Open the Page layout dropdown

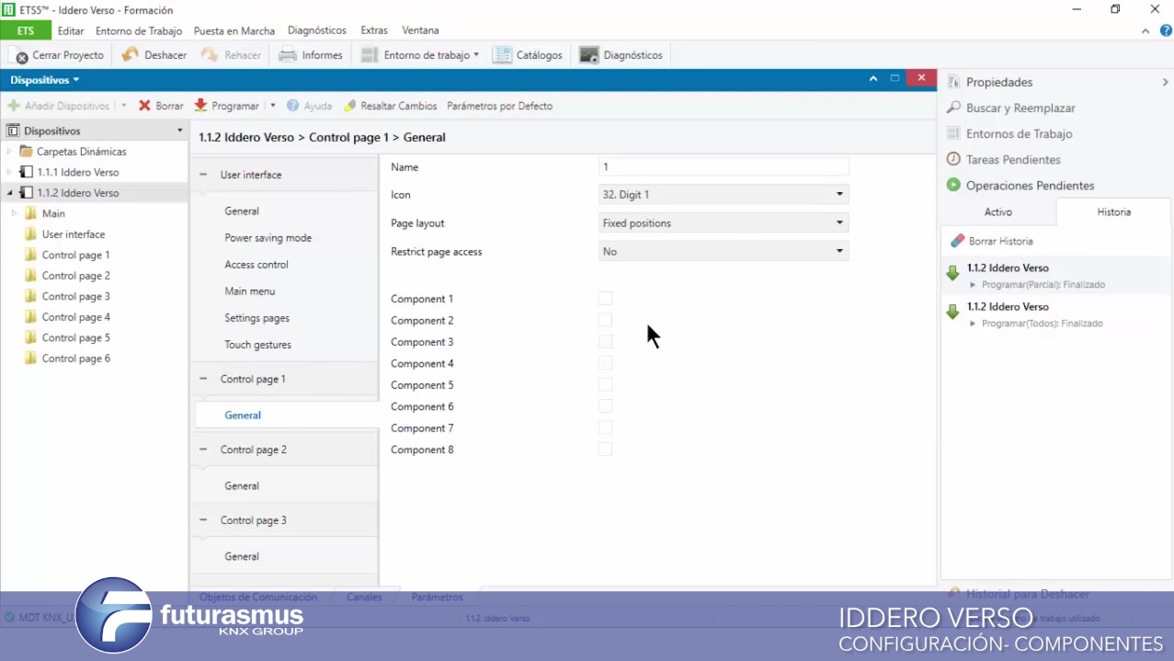723,223
